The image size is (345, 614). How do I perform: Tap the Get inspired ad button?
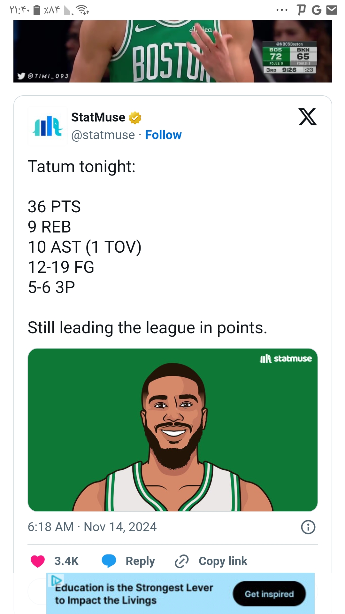269,594
